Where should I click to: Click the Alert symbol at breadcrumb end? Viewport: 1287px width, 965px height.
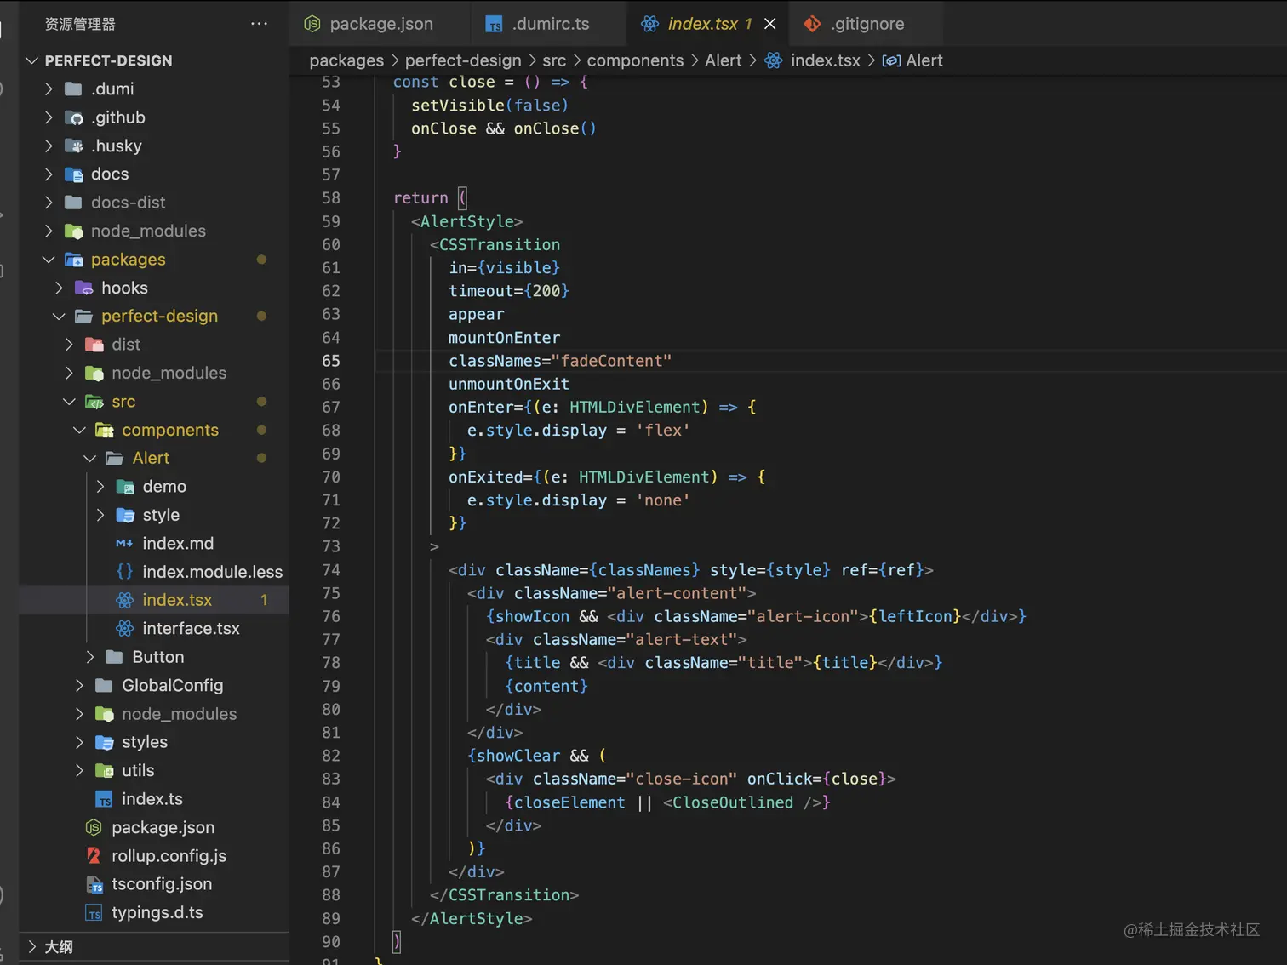(x=924, y=60)
